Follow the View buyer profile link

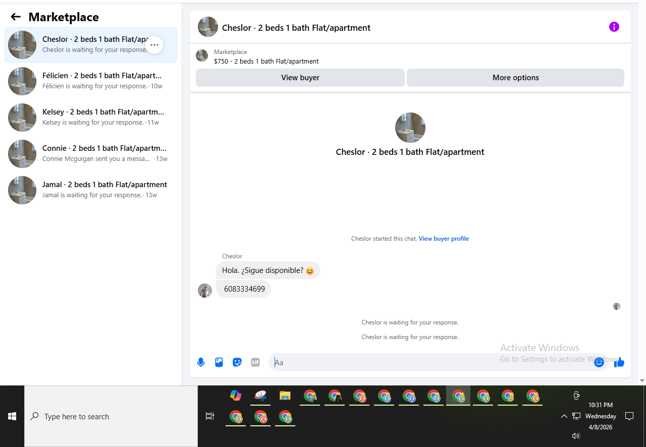point(444,239)
